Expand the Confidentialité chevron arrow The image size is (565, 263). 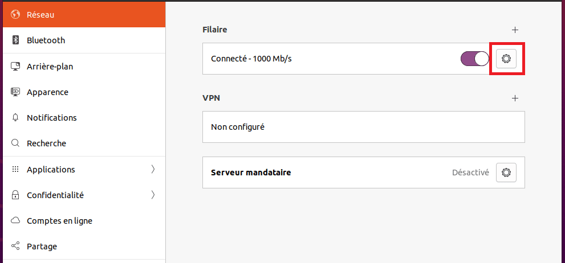click(153, 195)
